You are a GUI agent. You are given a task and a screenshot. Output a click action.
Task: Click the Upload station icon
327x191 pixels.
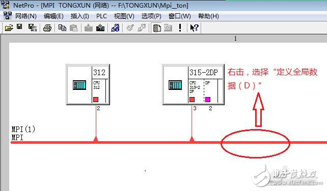tap(100, 27)
